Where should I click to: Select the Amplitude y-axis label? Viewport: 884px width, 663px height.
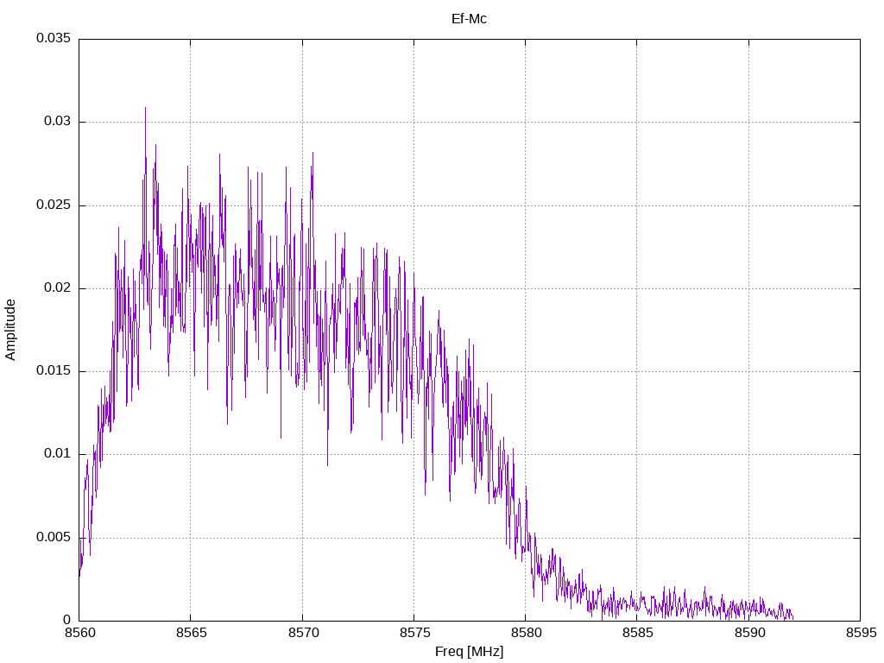[10, 329]
